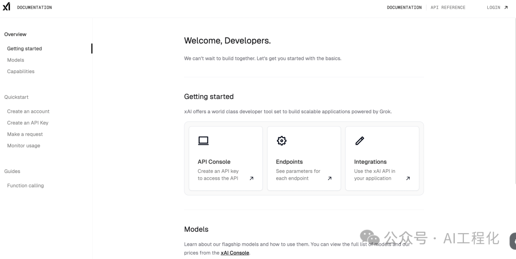Screen dimensions: 516x259
Task: Click DOCUMENTATION label beside the logo
Action: click(x=34, y=8)
